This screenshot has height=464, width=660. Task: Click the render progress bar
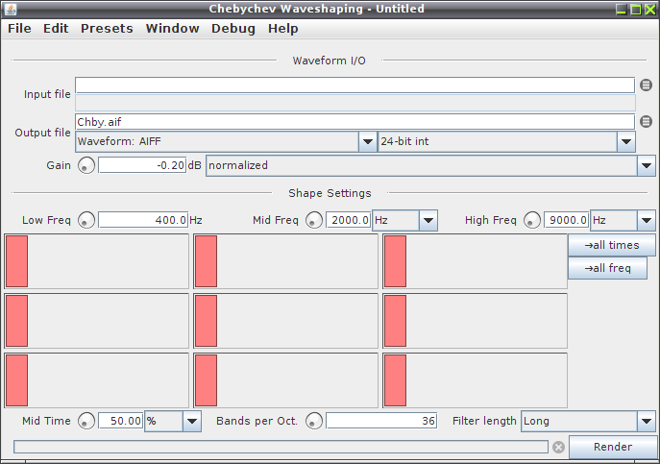[x=281, y=447]
